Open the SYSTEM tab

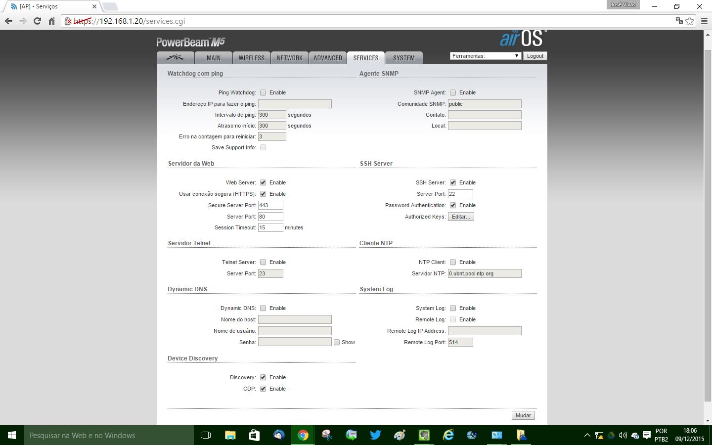pos(404,58)
